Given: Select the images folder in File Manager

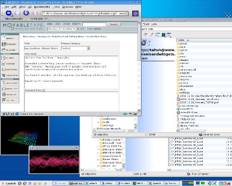Looking at the screenshot, I should (x=183, y=60).
